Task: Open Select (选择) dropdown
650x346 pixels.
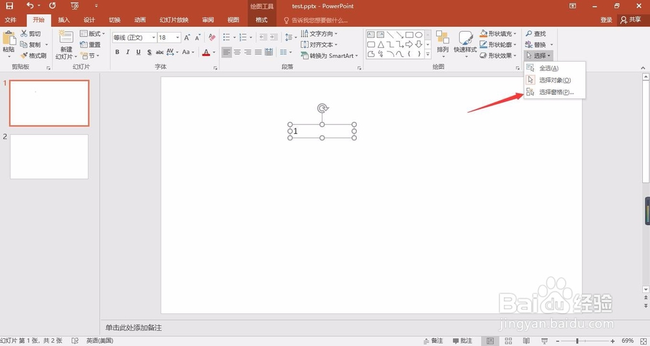Action: (538, 55)
